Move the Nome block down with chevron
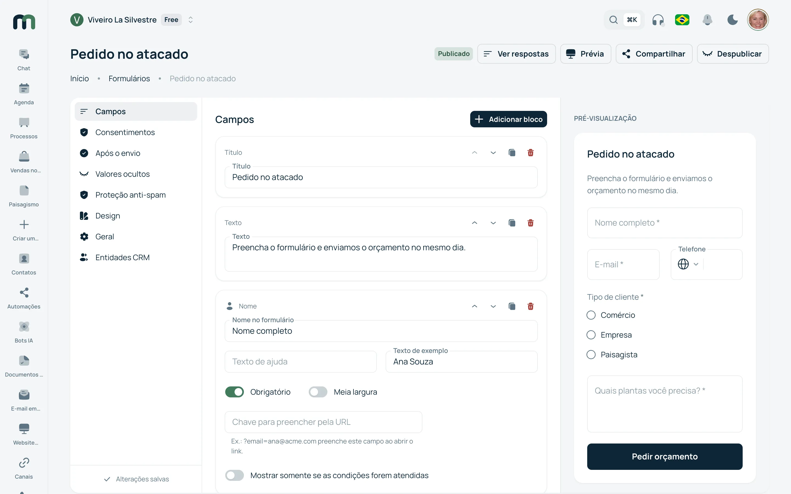The image size is (791, 494). 493,306
